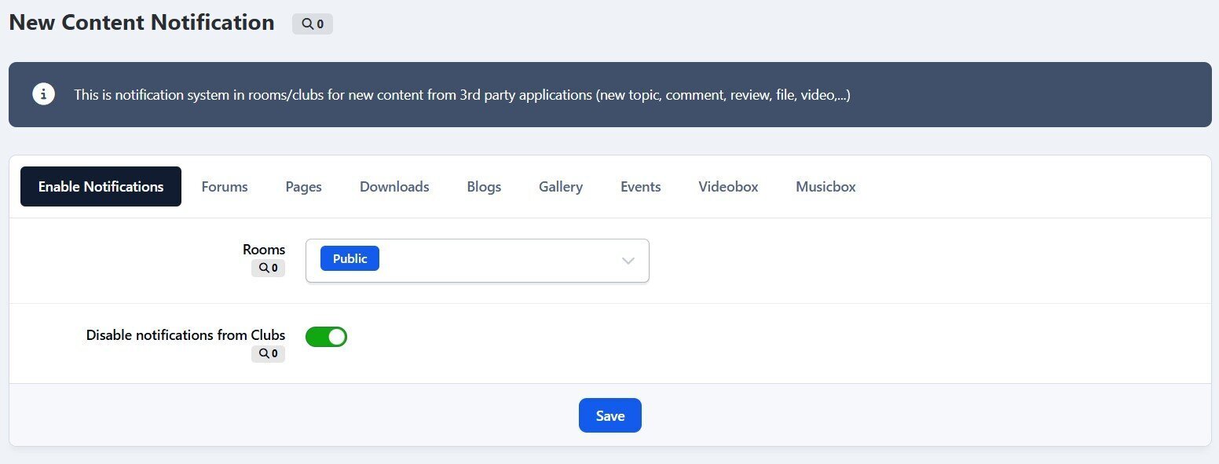The image size is (1219, 464).
Task: Go to the Pages tab
Action: point(303,187)
